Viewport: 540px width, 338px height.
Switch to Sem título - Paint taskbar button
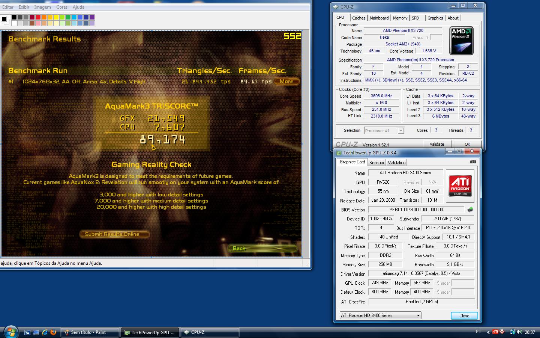pyautogui.click(x=90, y=332)
